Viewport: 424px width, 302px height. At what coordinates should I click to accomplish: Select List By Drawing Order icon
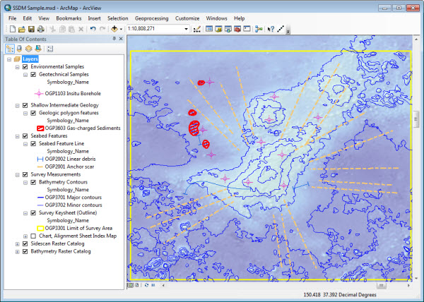(x=9, y=49)
